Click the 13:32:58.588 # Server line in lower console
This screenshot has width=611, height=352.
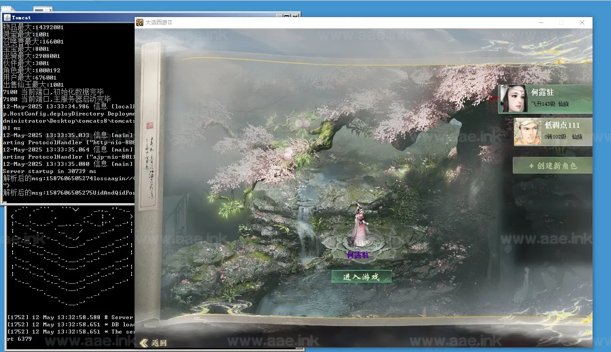(70, 317)
